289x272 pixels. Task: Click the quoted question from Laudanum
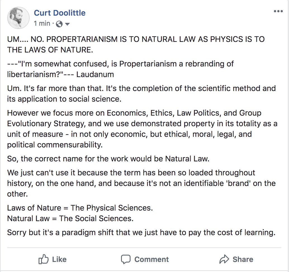120,69
